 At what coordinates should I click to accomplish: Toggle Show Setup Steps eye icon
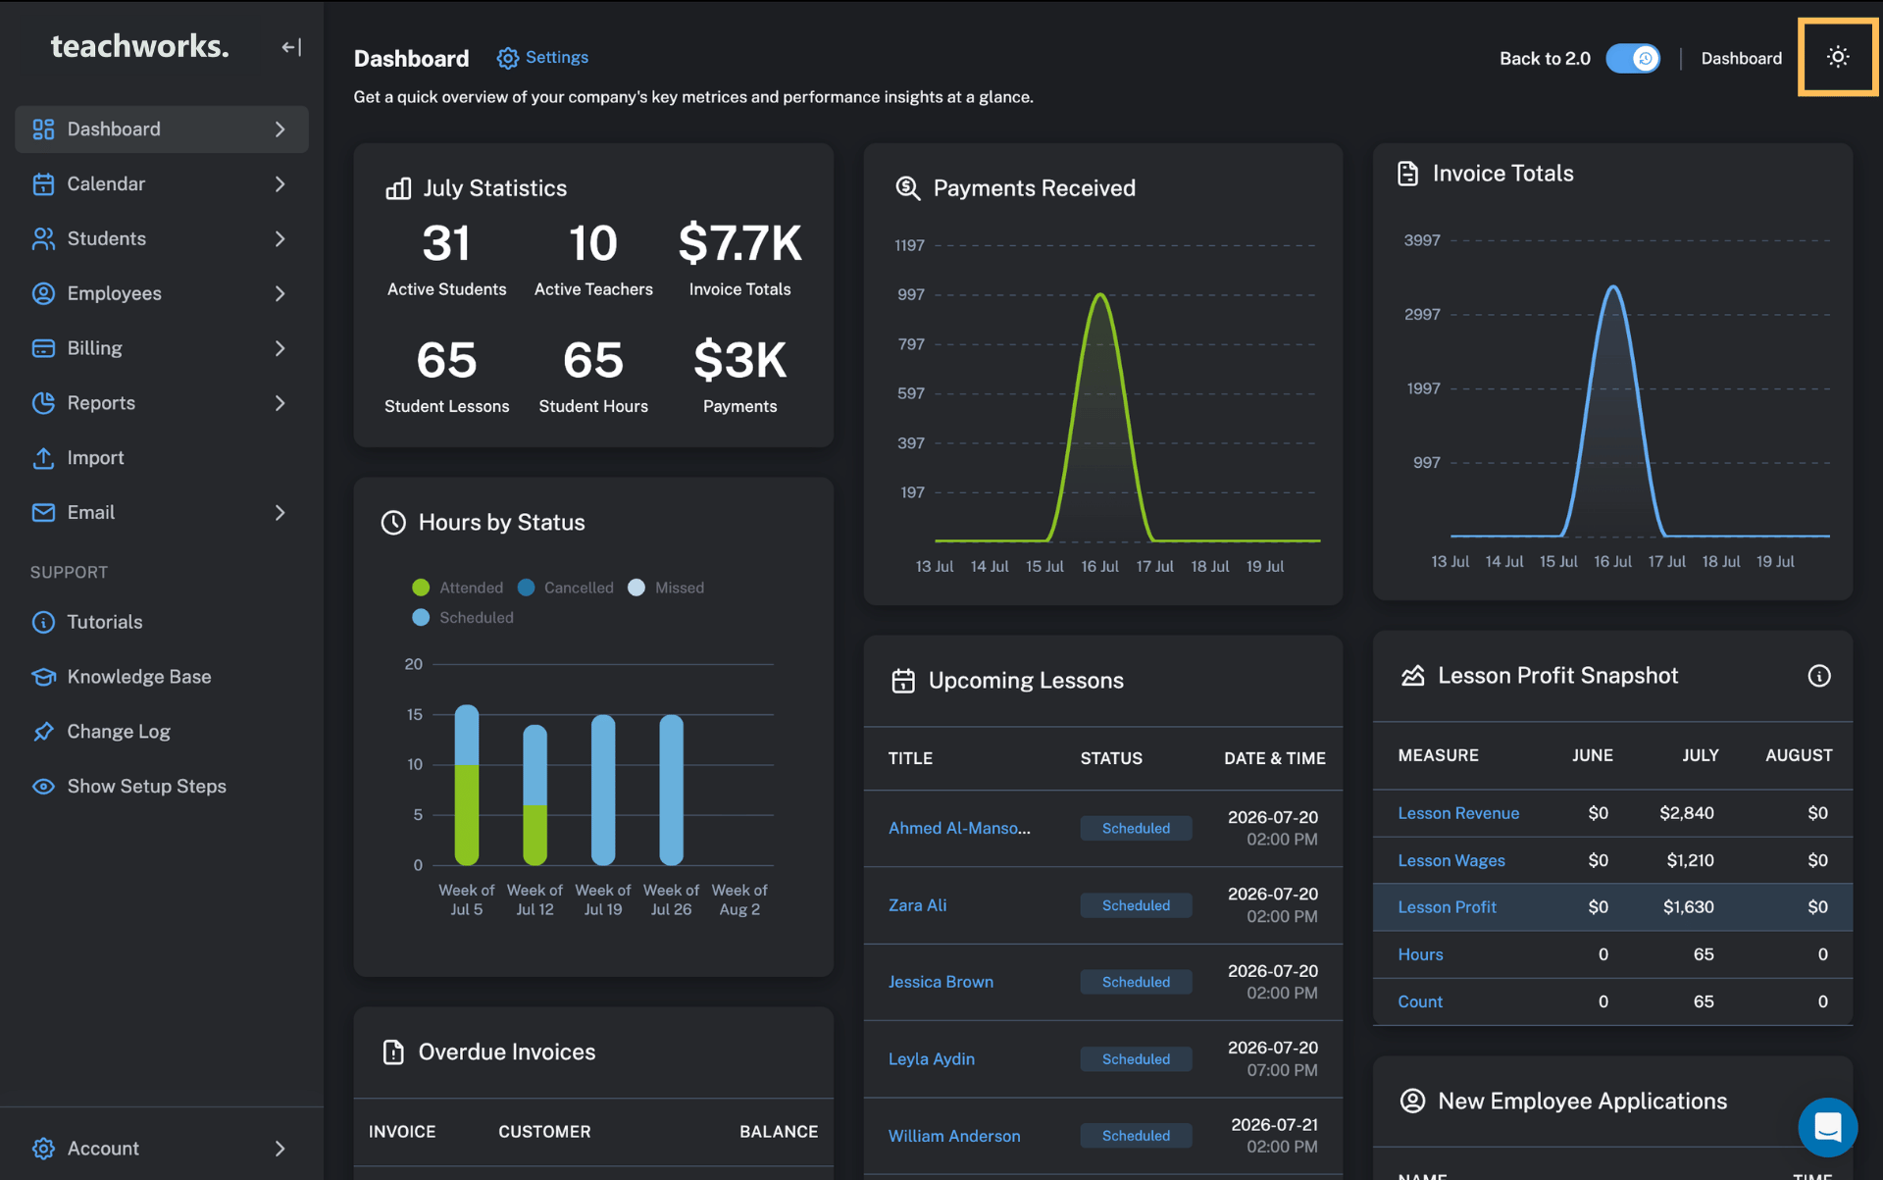43,787
